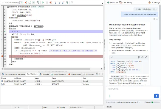Click the gutter marker on line 13
Screen dimensions: 161x109
(x=2, y=40)
